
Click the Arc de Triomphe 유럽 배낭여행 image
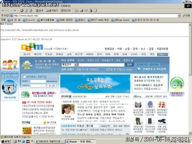[x=10, y=88]
